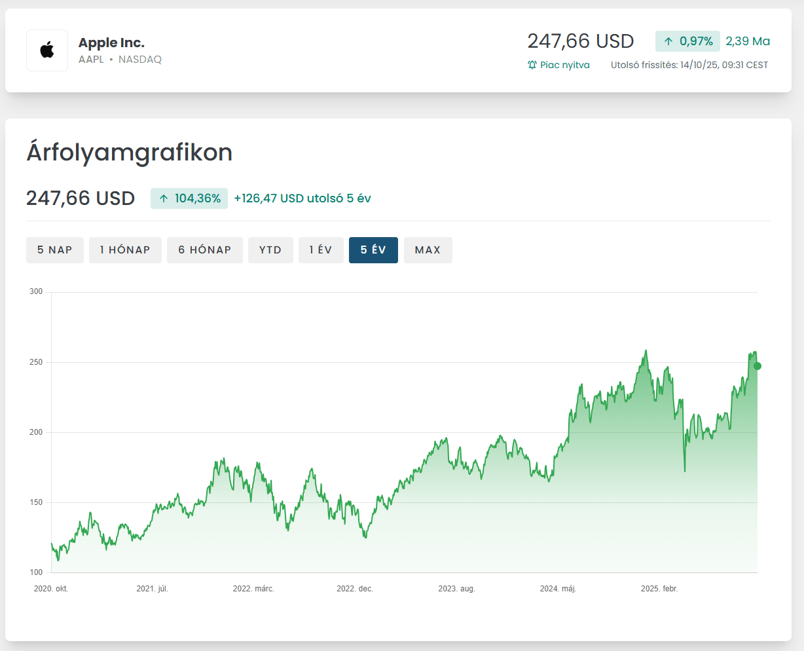Click the up arrow in the 104,36% badge
This screenshot has height=651, width=804.
coord(164,198)
